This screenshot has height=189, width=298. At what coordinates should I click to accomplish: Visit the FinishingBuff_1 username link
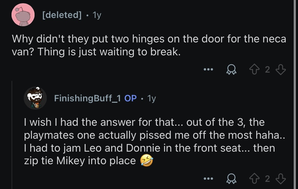(x=87, y=98)
